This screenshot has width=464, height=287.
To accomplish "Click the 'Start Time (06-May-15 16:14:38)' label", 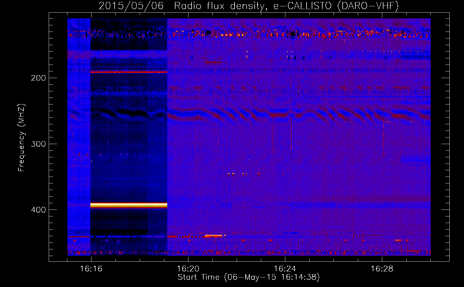I will pyautogui.click(x=249, y=277).
